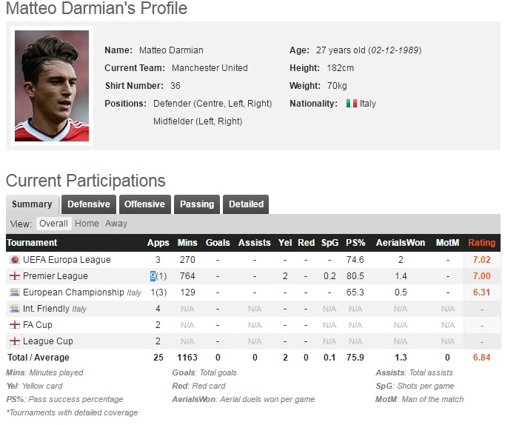505x425 pixels.
Task: Switch view to Away matches
Action: pyautogui.click(x=116, y=224)
